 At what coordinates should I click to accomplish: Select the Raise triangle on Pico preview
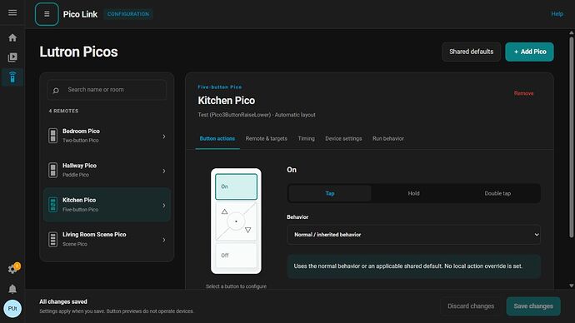point(224,211)
